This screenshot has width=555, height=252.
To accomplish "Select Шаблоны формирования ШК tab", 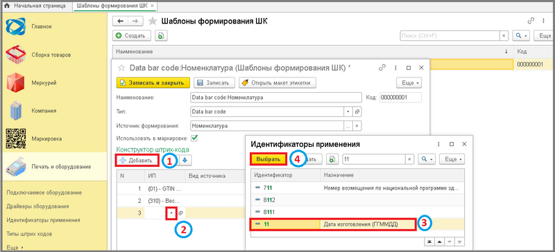I will (x=112, y=6).
